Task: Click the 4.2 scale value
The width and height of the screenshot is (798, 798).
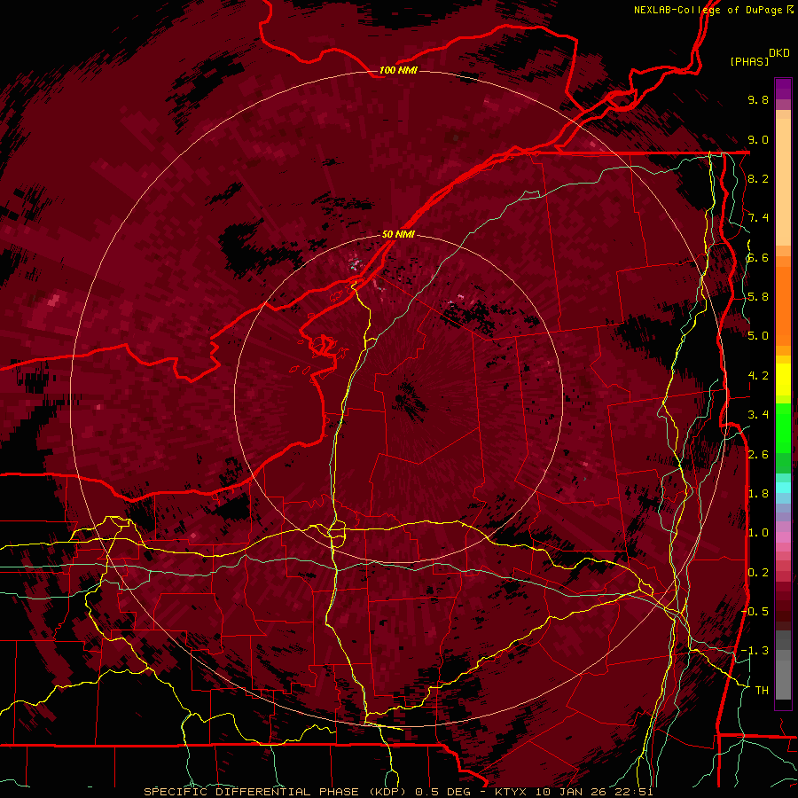Action: (758, 376)
